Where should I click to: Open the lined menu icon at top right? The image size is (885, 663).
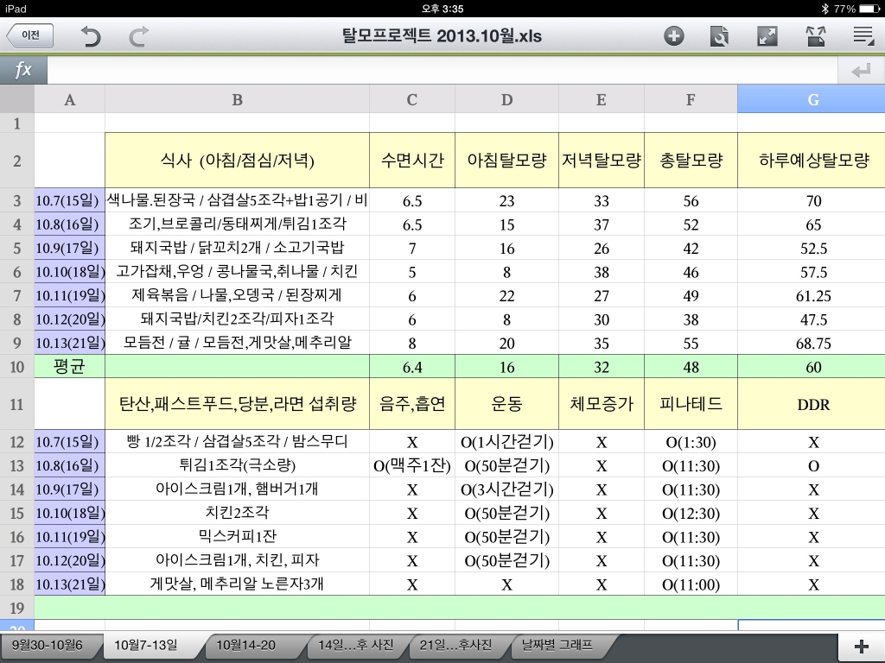(863, 36)
